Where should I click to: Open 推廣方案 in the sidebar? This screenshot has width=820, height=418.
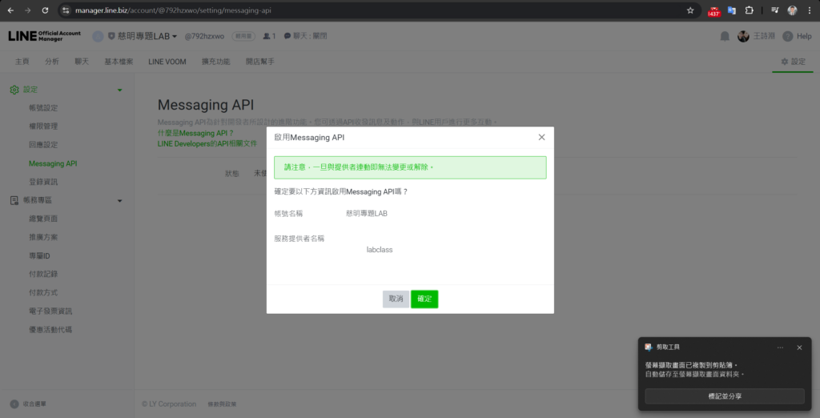tap(43, 237)
